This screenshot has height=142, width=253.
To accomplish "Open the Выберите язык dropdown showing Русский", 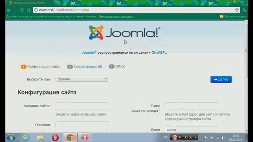I will (x=82, y=79).
